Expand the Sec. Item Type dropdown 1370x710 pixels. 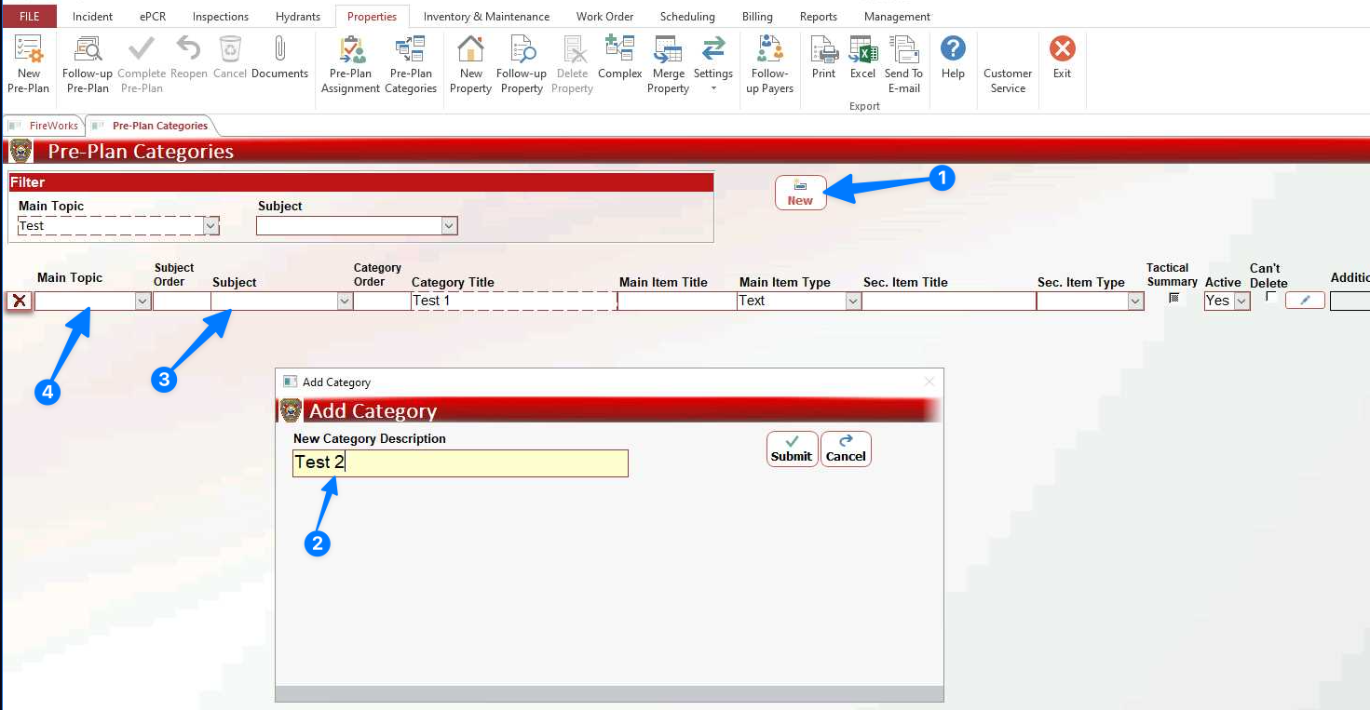click(1135, 301)
